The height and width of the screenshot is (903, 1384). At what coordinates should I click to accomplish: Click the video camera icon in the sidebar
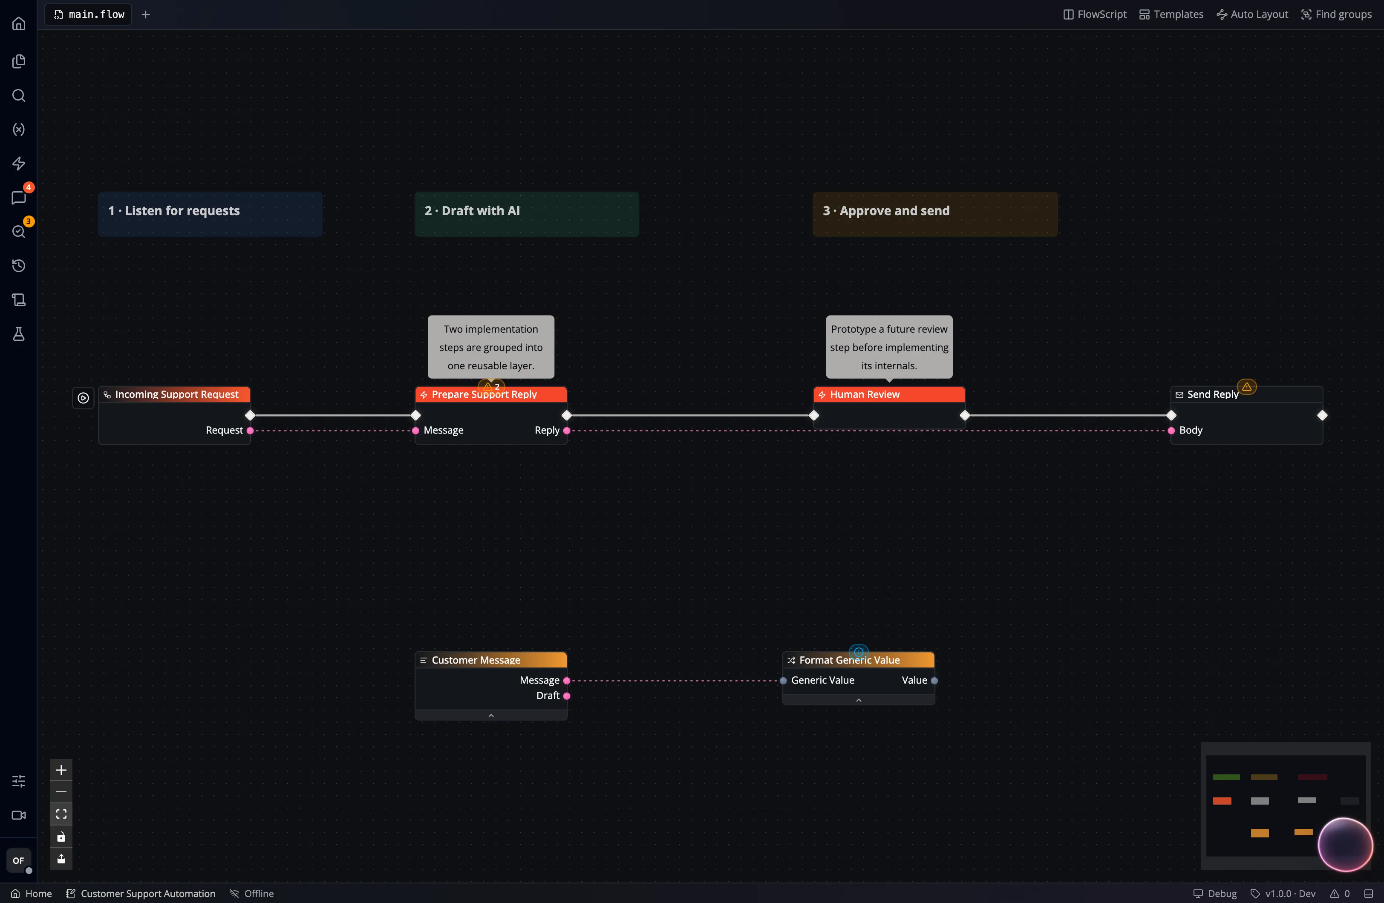click(19, 815)
